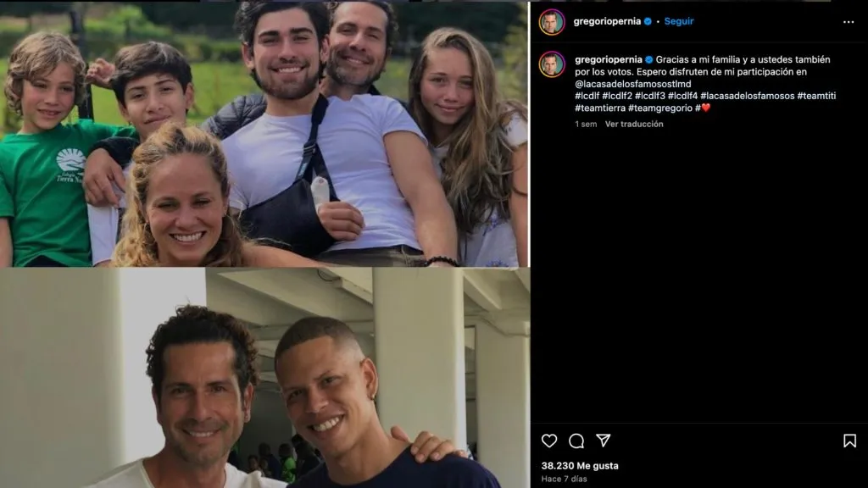Like the post with the heart icon

tap(549, 441)
